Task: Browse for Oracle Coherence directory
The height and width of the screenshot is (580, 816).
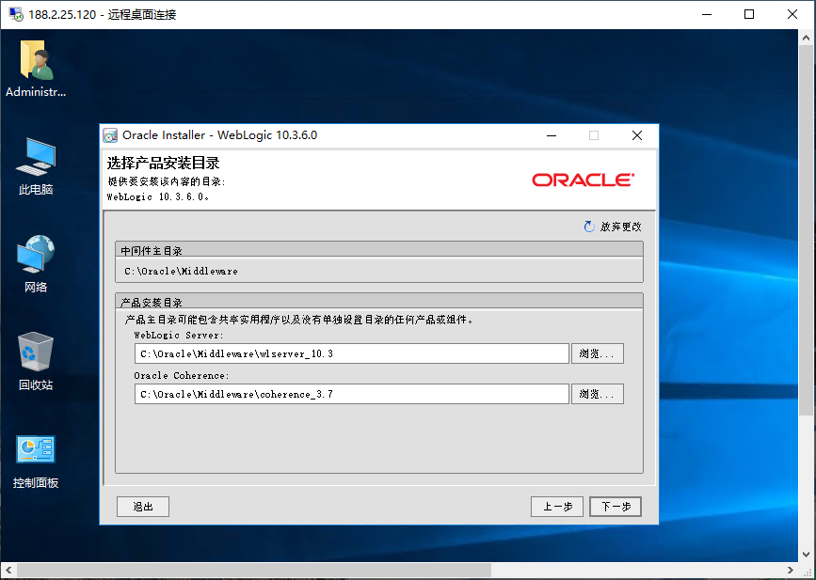Action: tap(597, 395)
